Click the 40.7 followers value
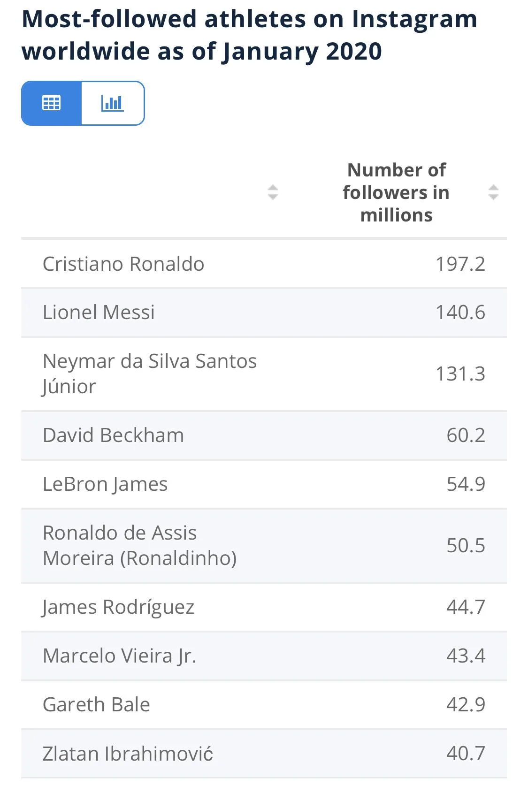528x793 pixels. pos(466,754)
